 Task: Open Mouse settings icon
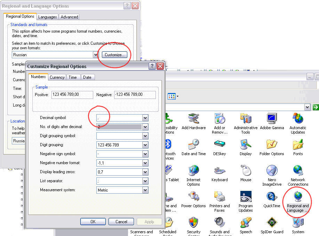246,170
